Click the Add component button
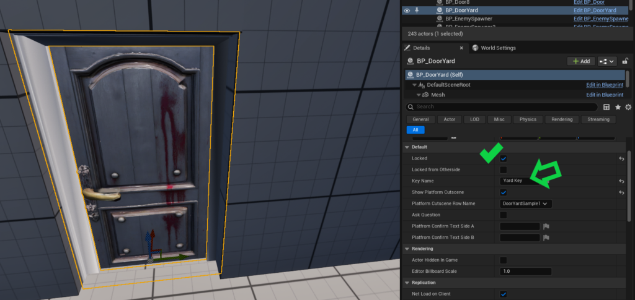 coord(580,61)
